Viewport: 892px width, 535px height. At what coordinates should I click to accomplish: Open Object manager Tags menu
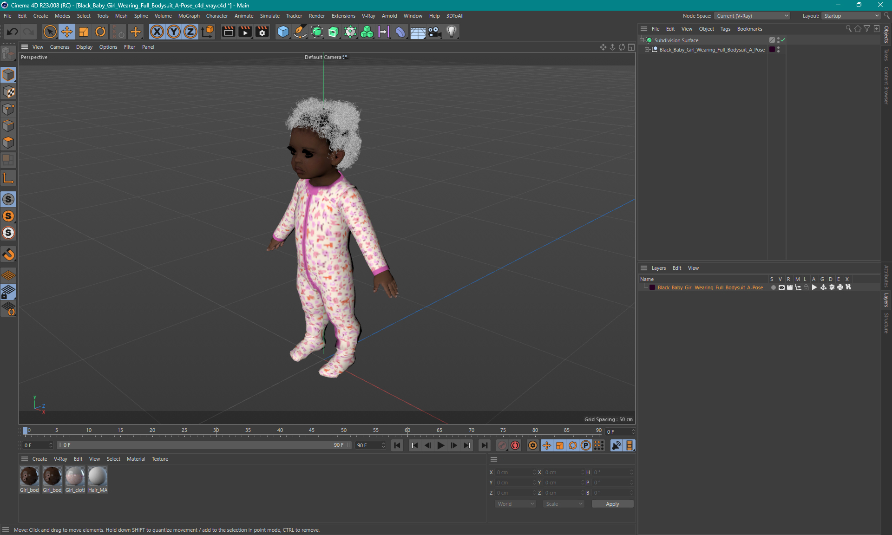(725, 29)
